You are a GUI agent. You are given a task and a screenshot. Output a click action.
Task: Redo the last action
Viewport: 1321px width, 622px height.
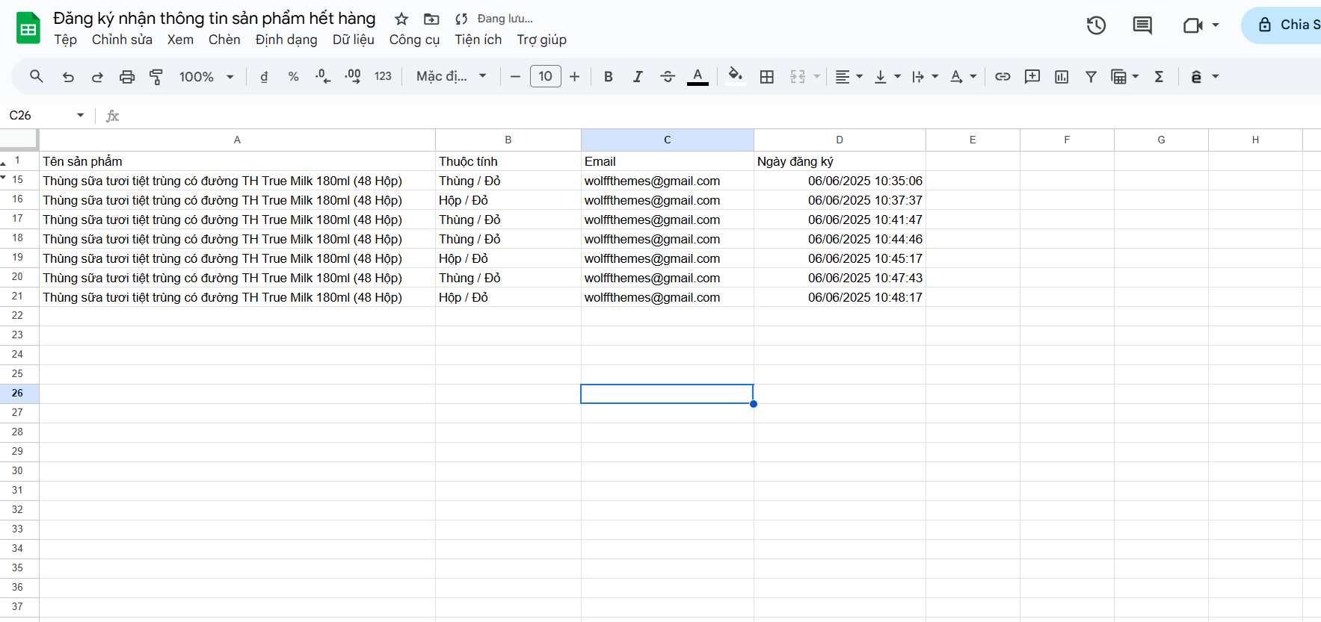pos(97,76)
